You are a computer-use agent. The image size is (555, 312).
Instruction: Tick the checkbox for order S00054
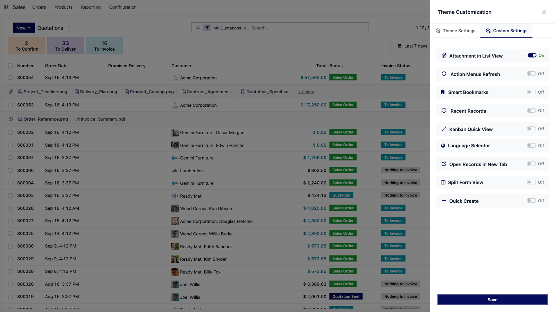point(10,78)
